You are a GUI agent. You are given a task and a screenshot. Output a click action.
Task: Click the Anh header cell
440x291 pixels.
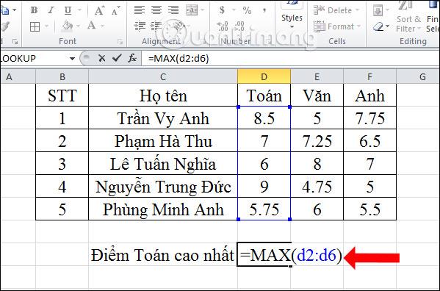369,96
